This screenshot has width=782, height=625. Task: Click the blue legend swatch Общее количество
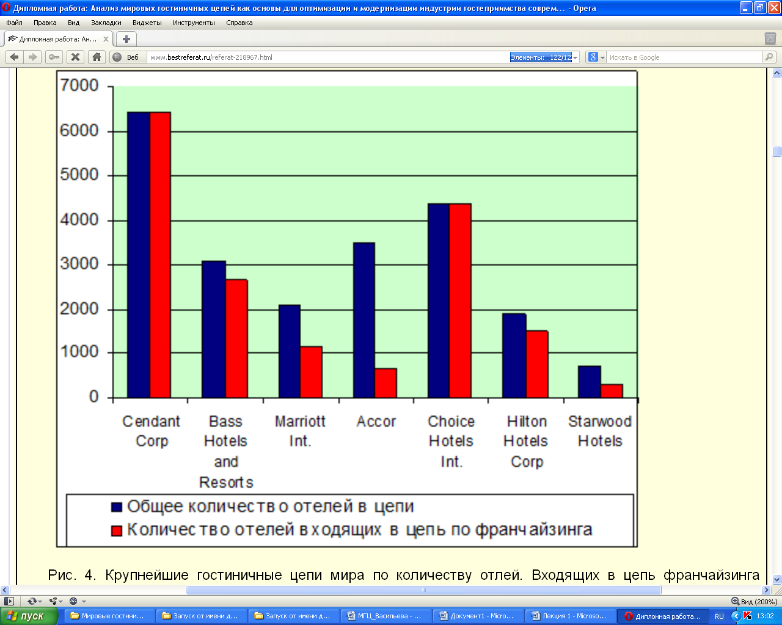click(x=117, y=507)
